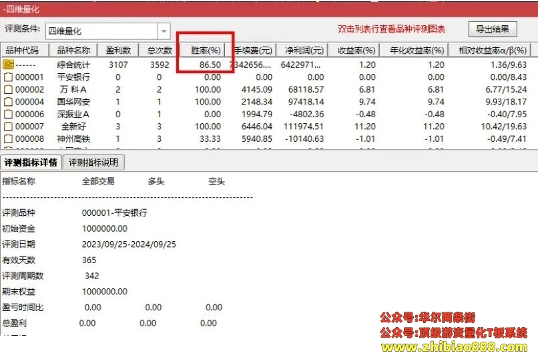The image size is (538, 359).
Task: Click the 期末权益 label
Action: pos(19,291)
